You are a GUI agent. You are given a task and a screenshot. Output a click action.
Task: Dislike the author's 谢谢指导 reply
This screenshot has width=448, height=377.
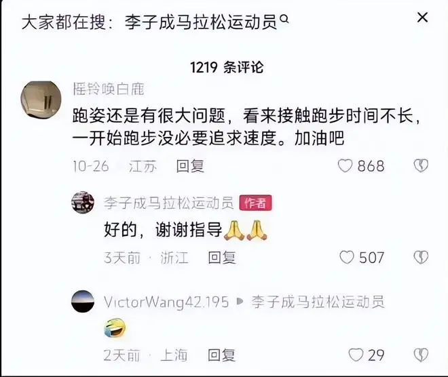[x=421, y=258]
